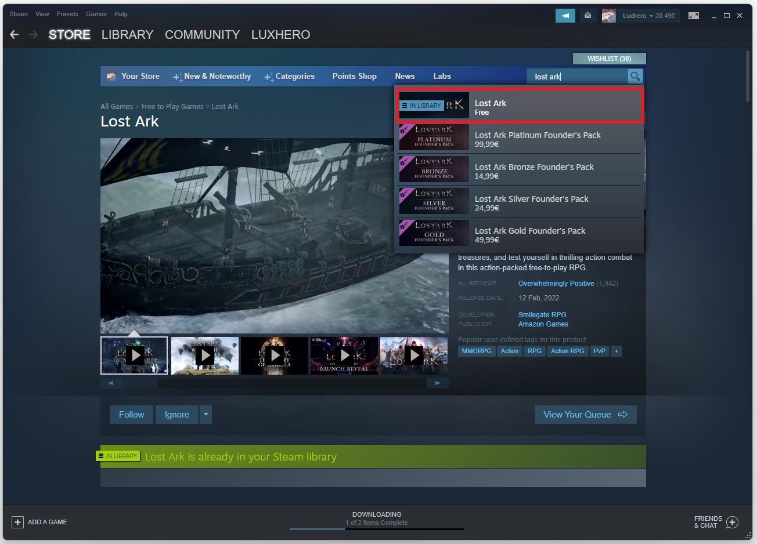Screen dimensions: 757x544
Task: Click the thumbnail strip scrollbar
Action: [274, 383]
